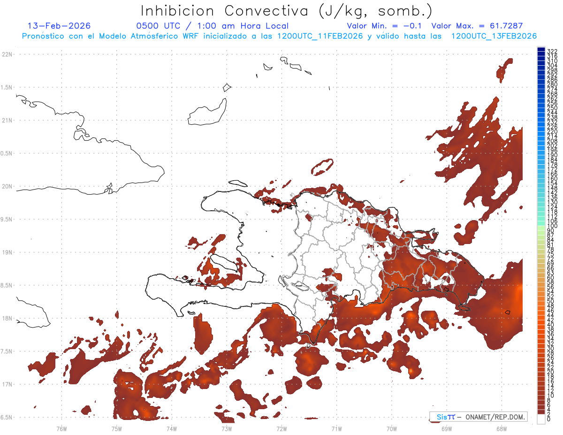Click the '69W' longitude label
Image resolution: width=563 pixels, height=435 pixels.
[447, 428]
